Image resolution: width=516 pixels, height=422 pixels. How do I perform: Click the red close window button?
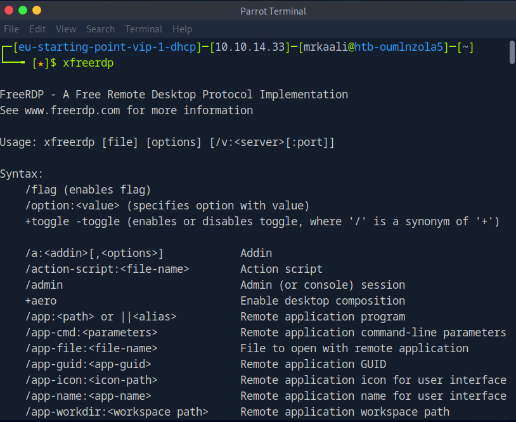click(10, 11)
